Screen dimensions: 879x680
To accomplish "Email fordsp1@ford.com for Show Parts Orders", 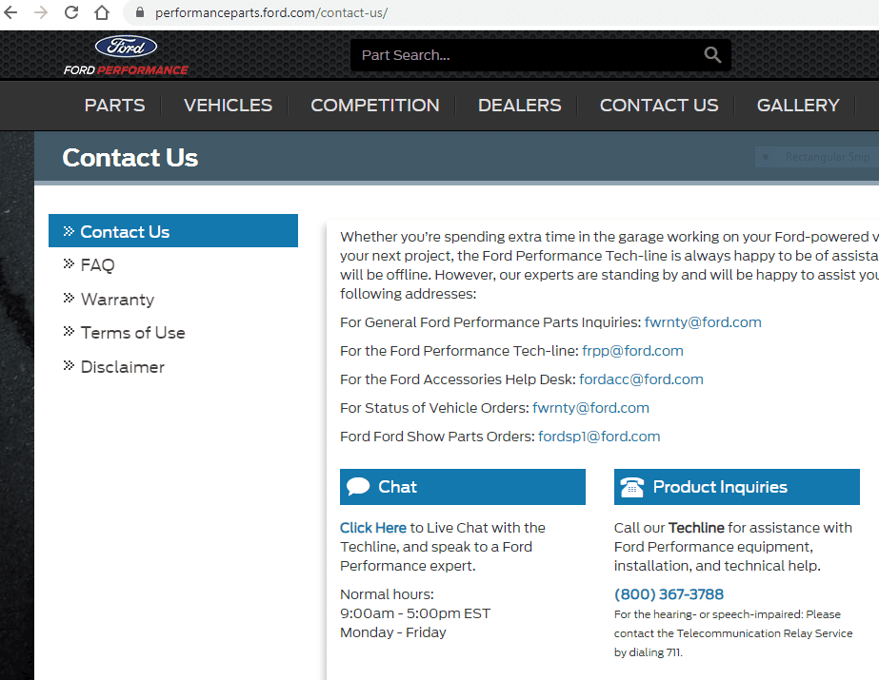I will click(599, 437).
